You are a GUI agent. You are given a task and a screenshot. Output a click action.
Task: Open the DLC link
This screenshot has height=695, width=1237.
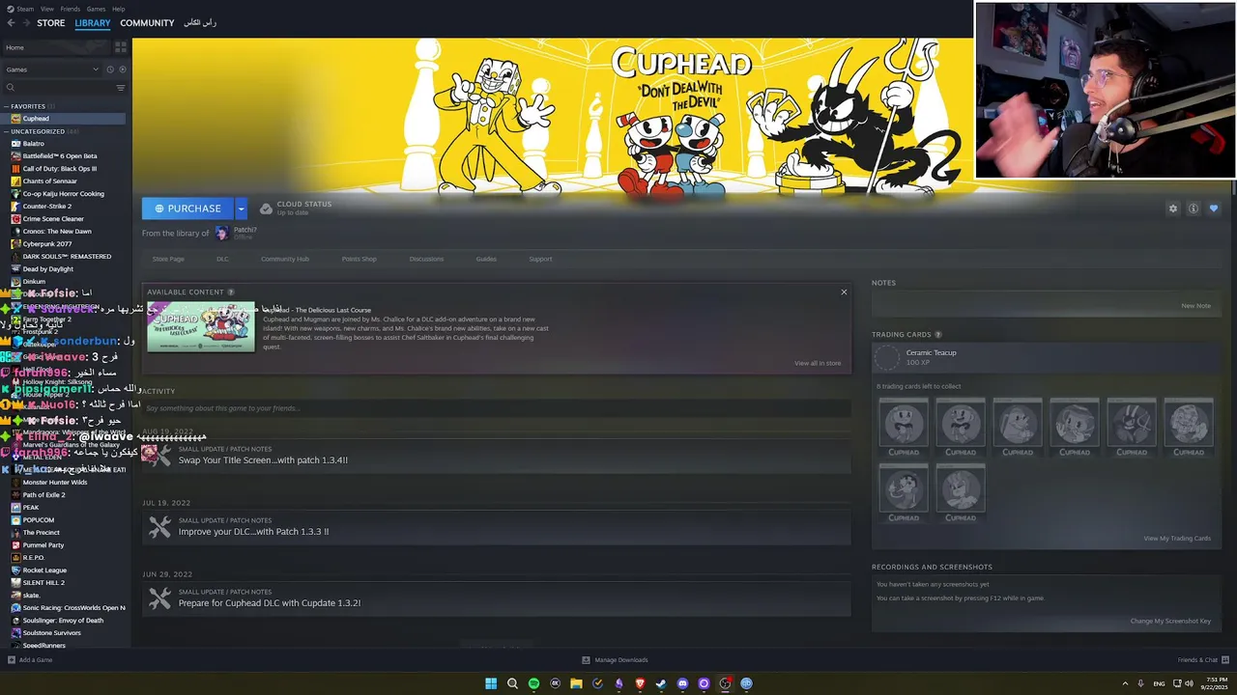click(x=222, y=259)
